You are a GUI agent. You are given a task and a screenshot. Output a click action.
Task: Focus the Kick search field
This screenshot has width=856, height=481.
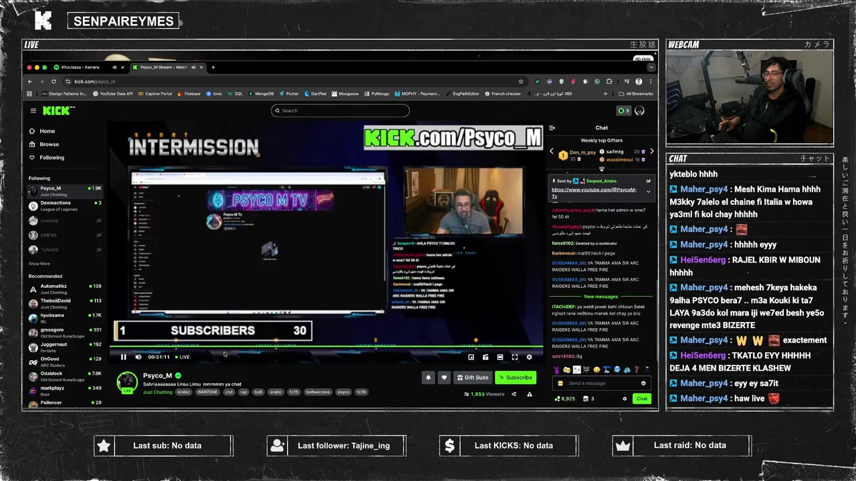pos(340,110)
